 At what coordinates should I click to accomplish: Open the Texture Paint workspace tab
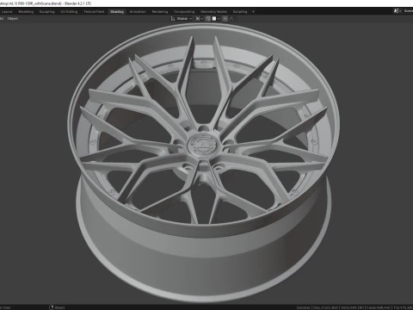pyautogui.click(x=94, y=12)
